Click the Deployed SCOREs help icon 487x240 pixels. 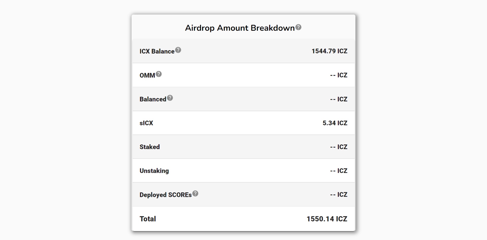click(x=195, y=194)
